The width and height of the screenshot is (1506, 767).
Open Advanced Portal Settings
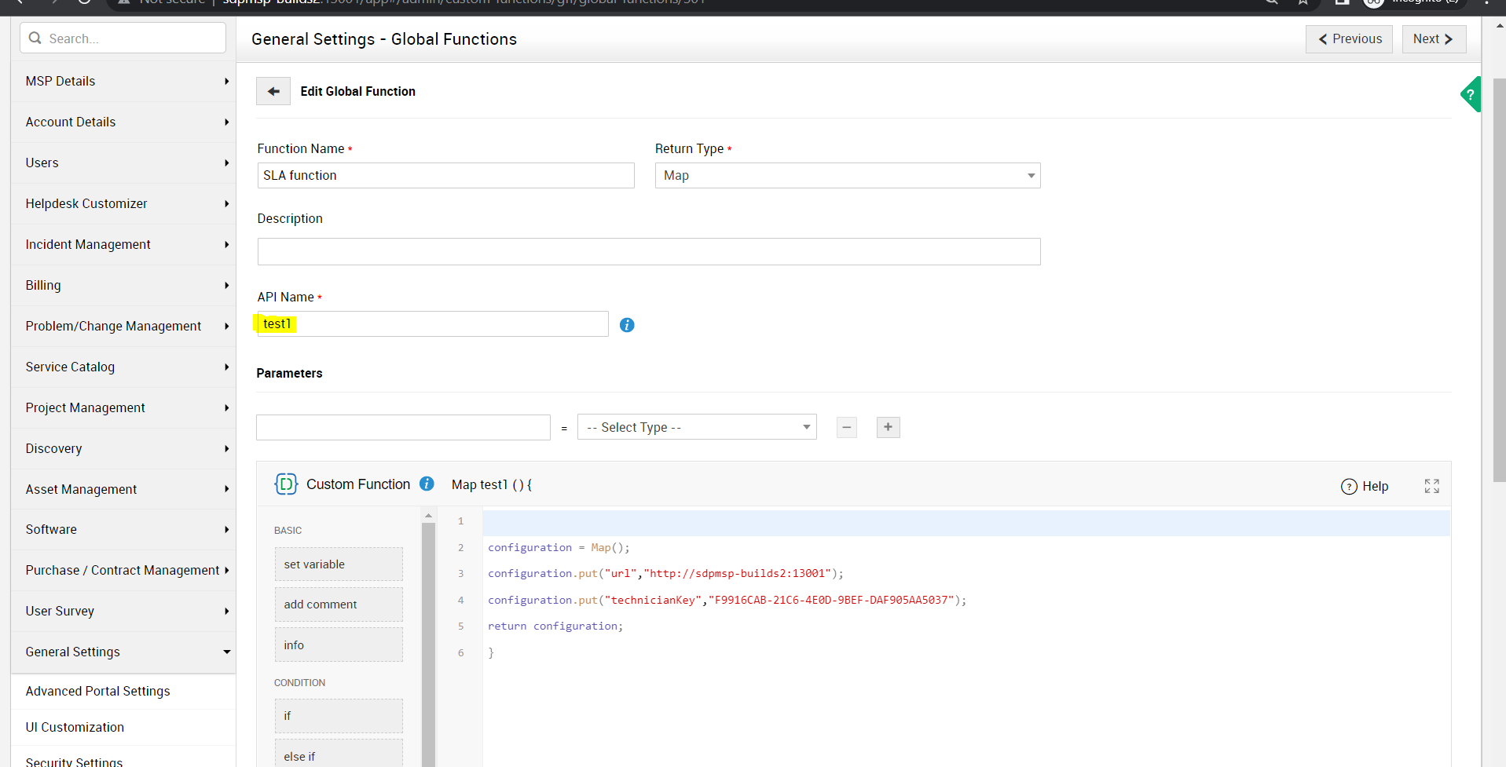point(97,692)
